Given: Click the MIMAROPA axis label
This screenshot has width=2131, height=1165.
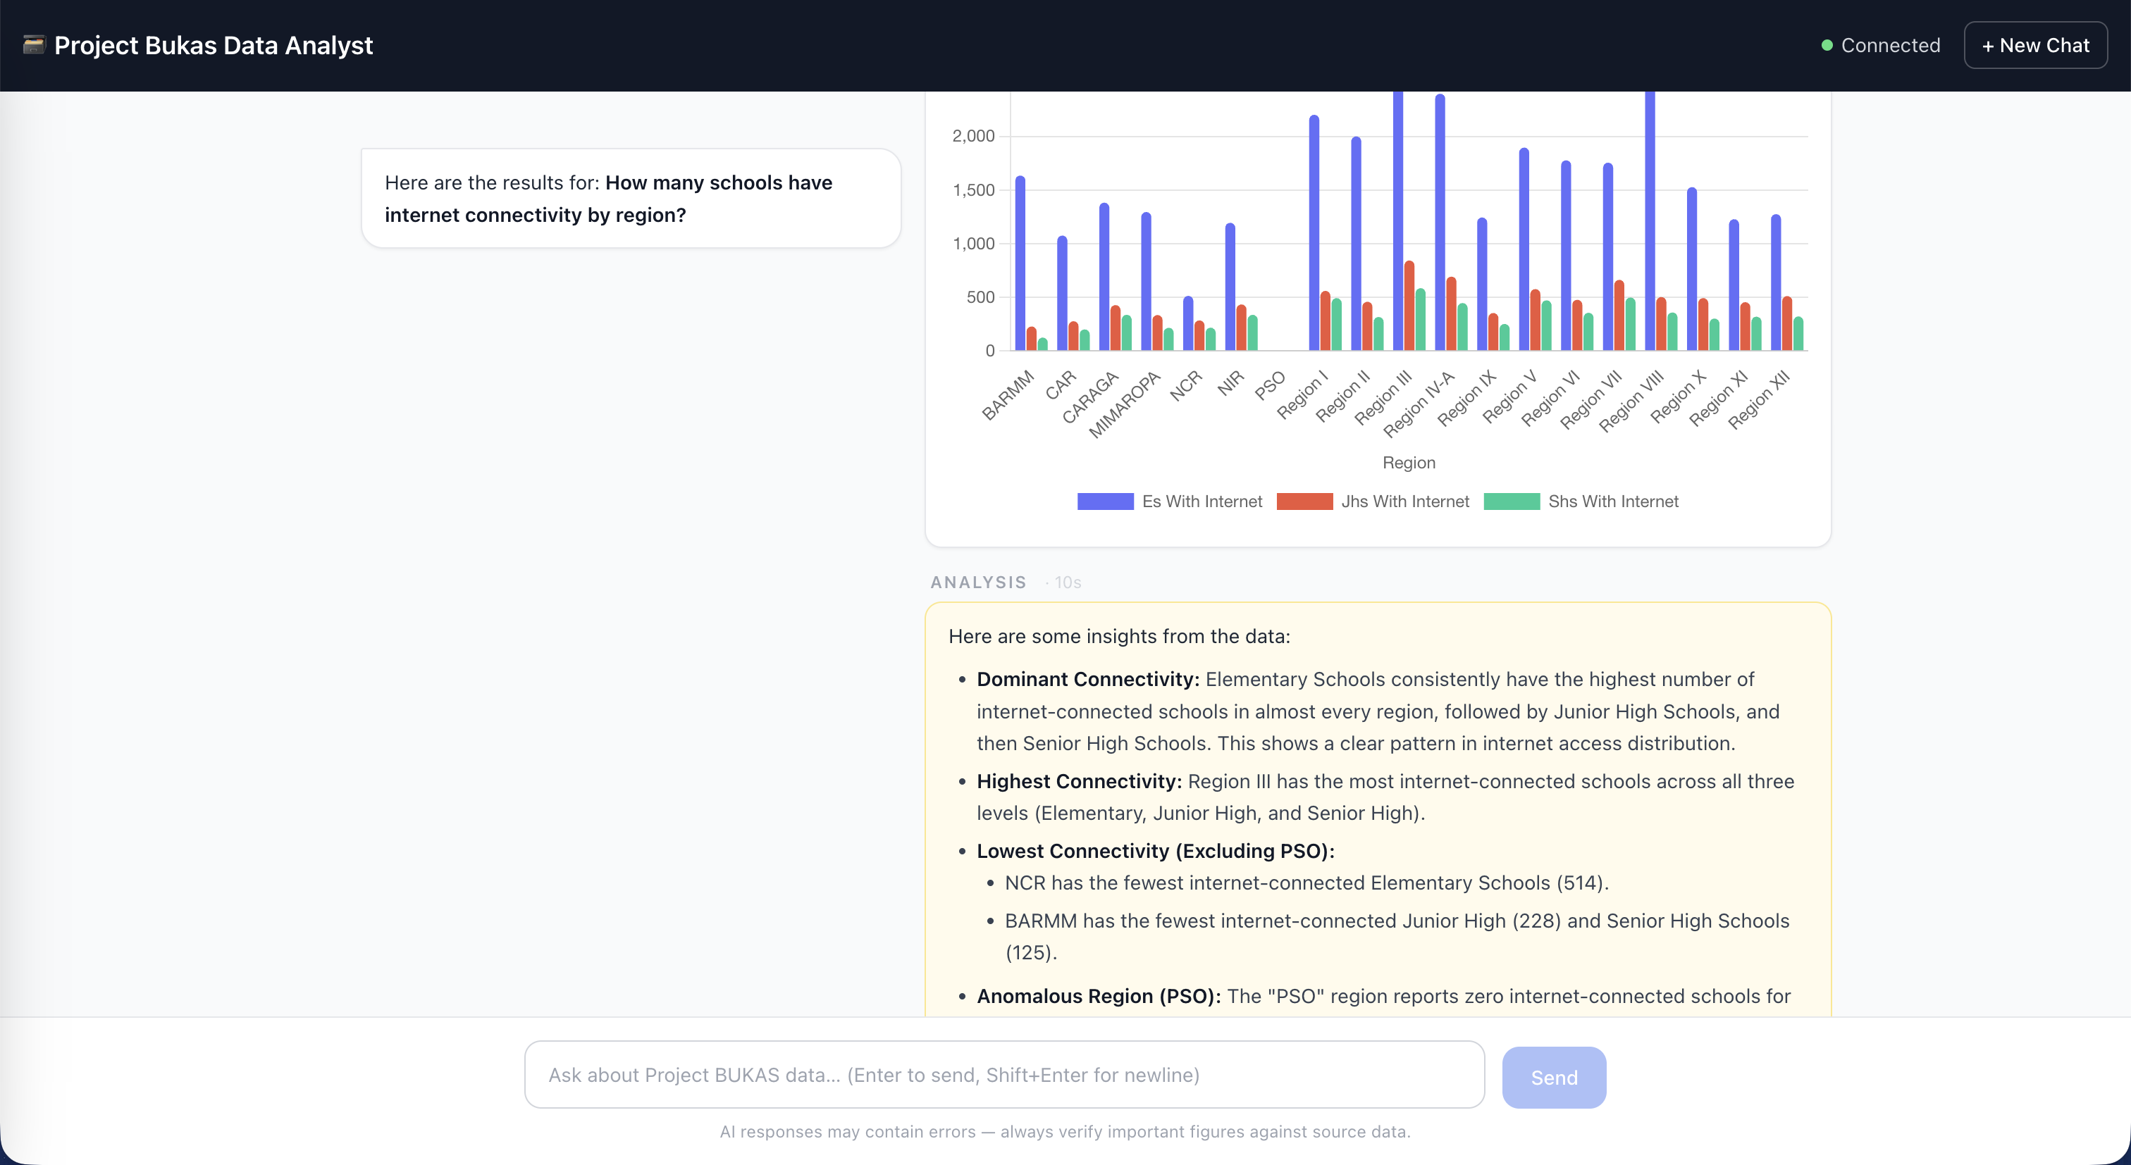Looking at the screenshot, I should click(1124, 404).
